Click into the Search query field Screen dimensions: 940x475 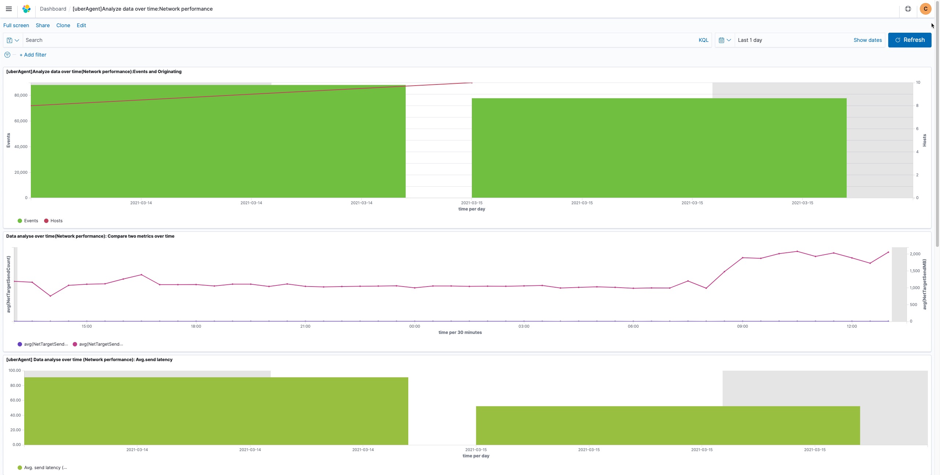pos(360,40)
